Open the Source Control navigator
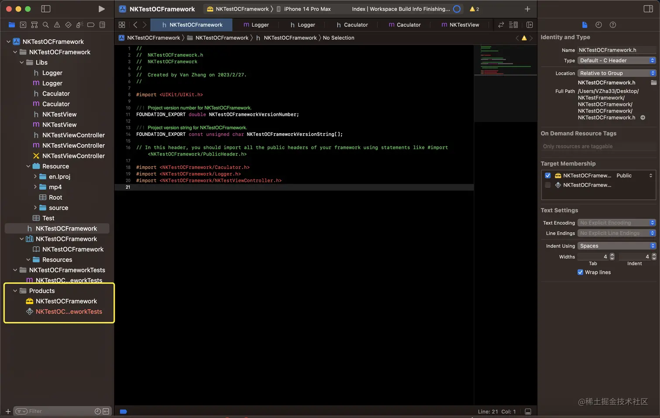 pos(23,25)
